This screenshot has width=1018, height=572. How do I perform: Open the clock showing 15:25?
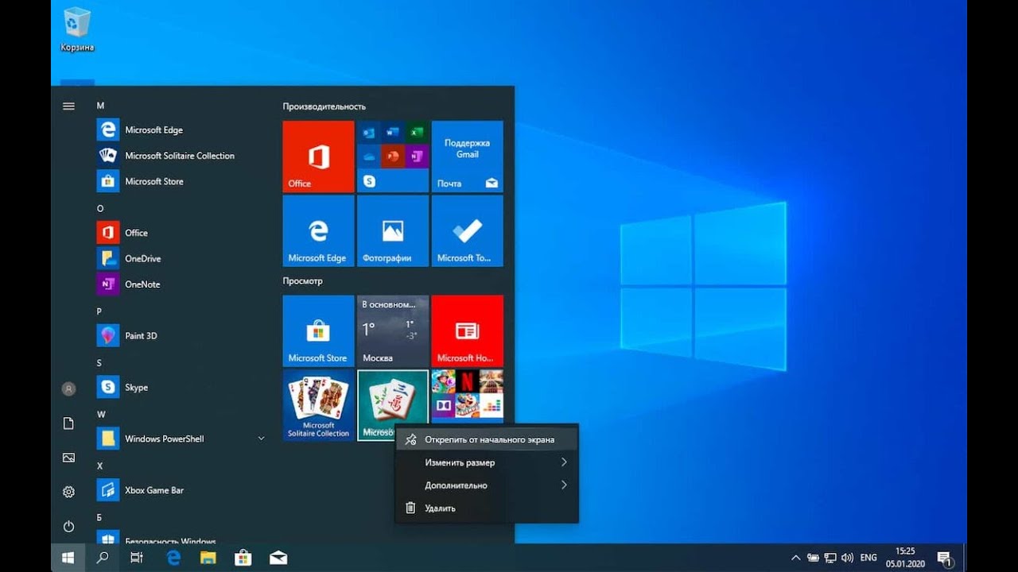click(x=905, y=557)
